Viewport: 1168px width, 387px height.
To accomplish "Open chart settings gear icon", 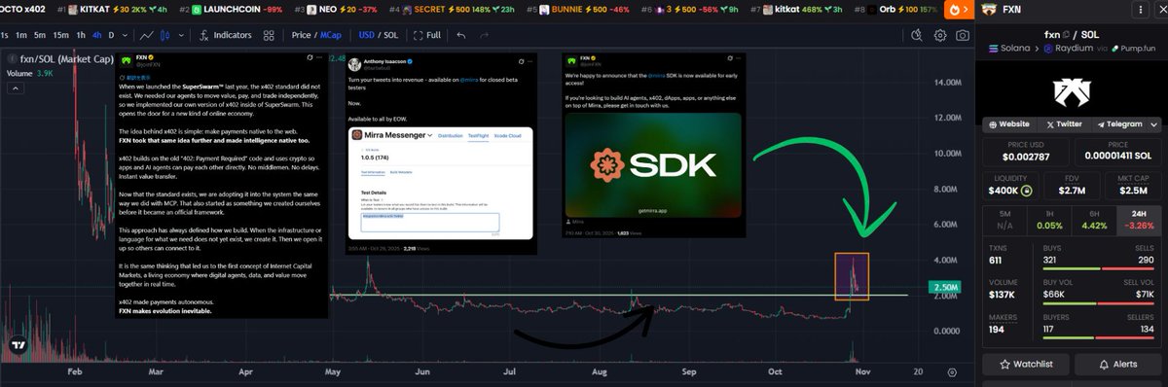I will pyautogui.click(x=939, y=35).
